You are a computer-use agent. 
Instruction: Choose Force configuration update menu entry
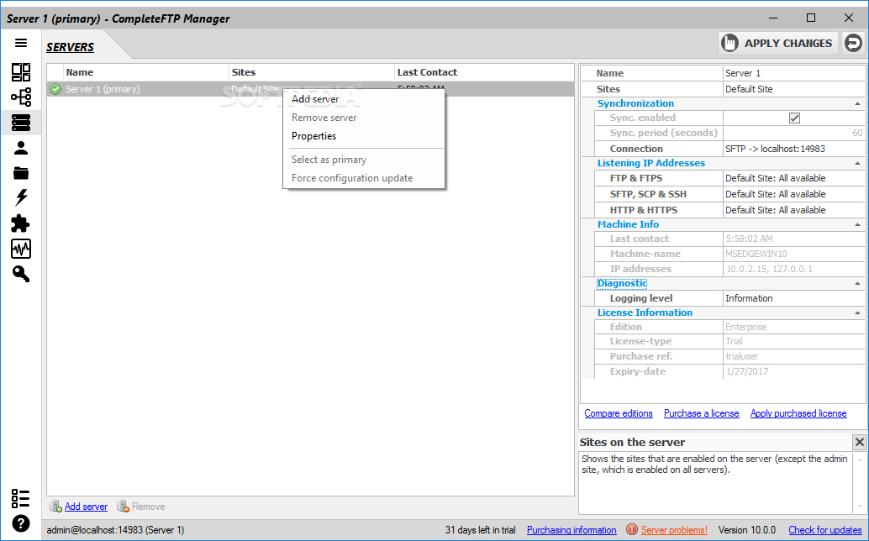(364, 178)
